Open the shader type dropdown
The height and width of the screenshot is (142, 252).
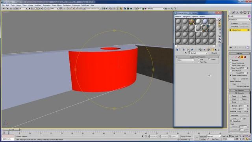186,60
